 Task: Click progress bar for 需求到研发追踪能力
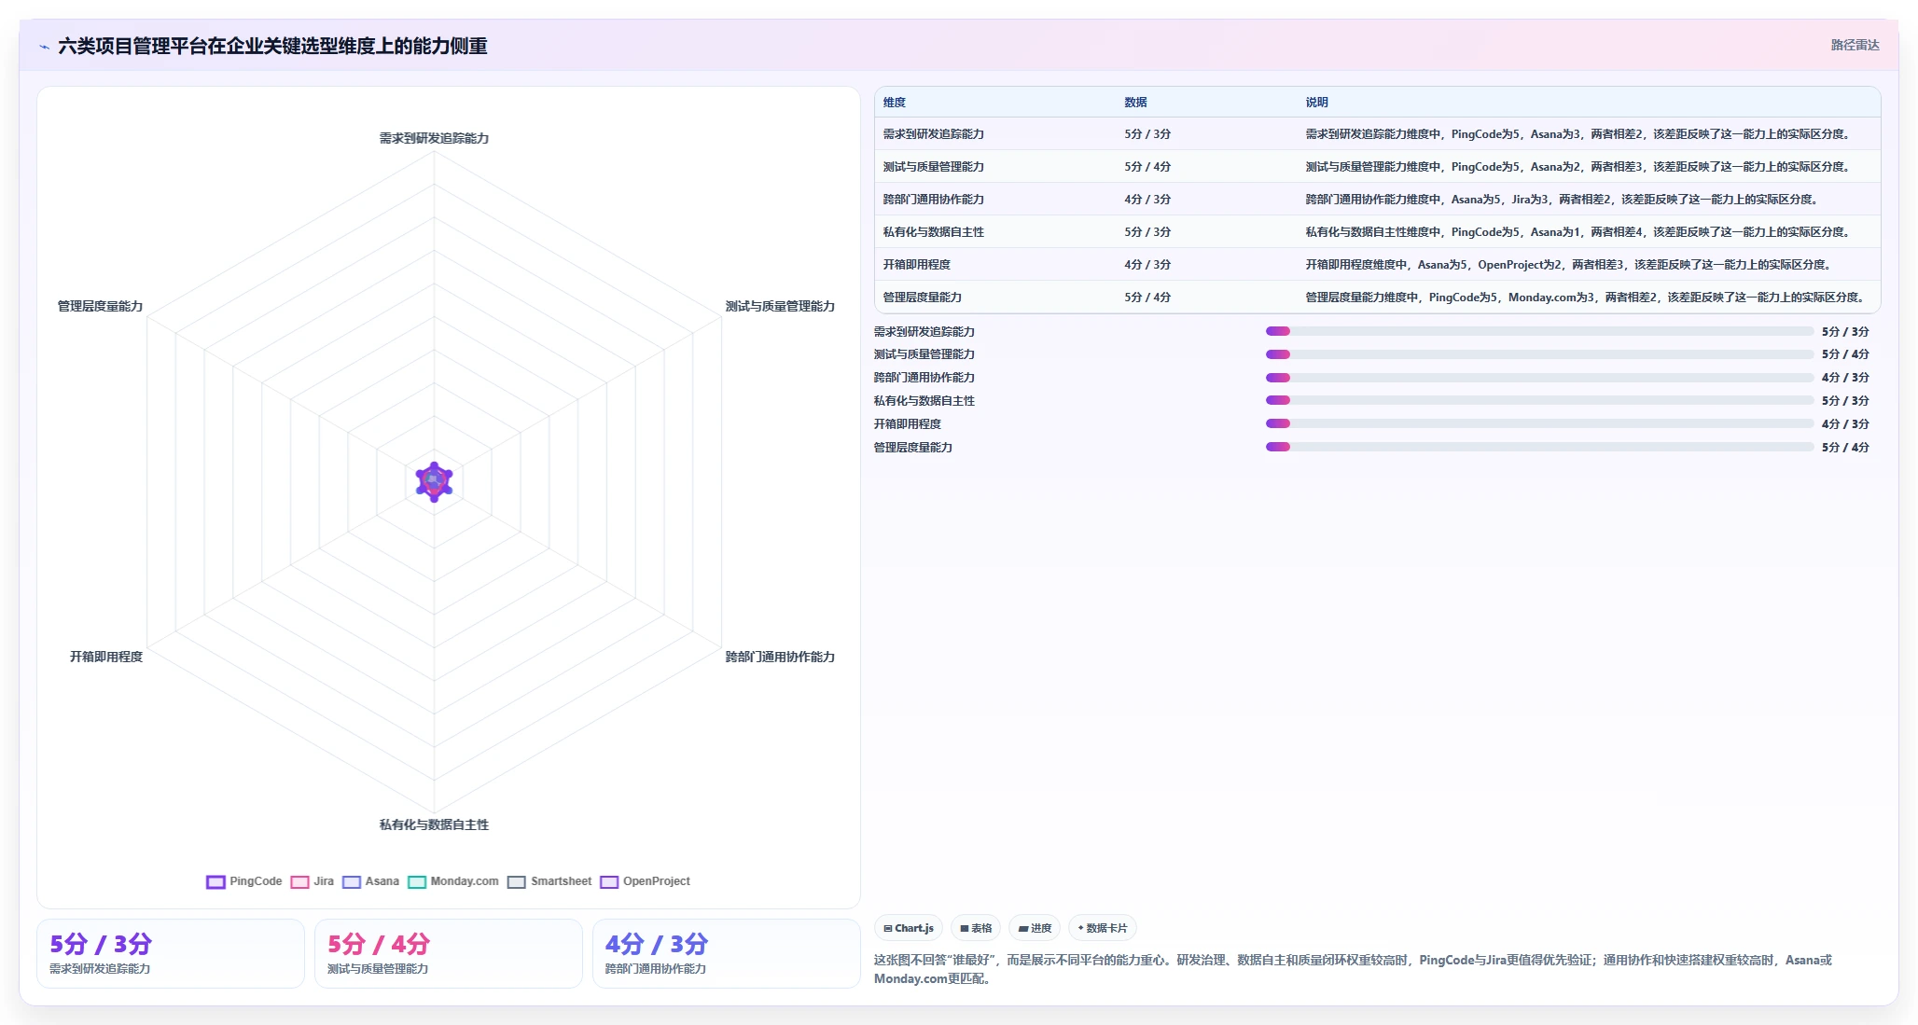(x=1539, y=331)
